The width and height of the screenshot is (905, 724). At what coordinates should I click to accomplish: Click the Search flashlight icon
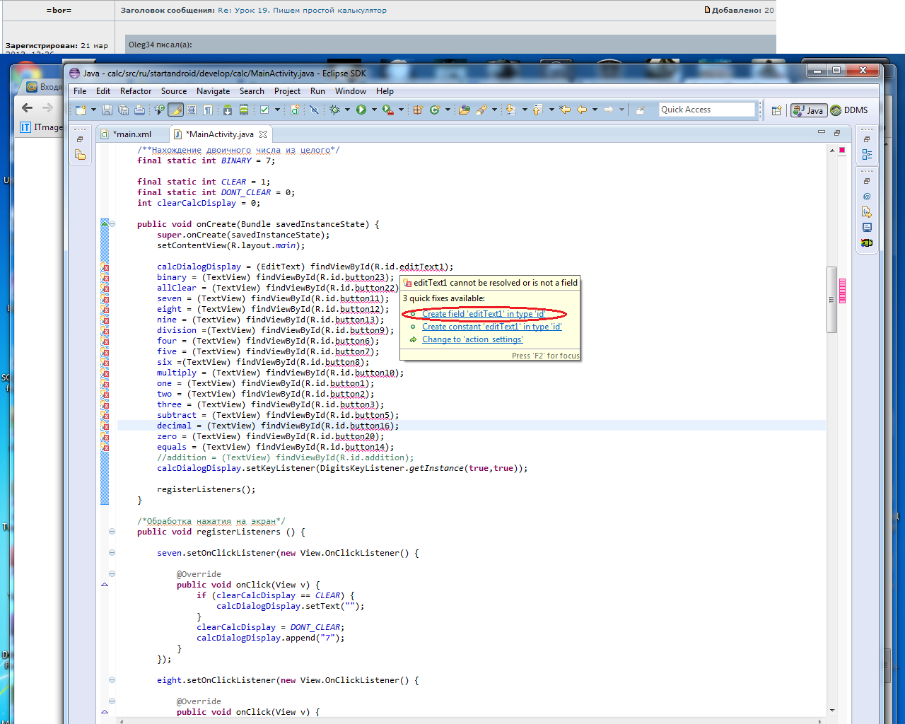(481, 110)
